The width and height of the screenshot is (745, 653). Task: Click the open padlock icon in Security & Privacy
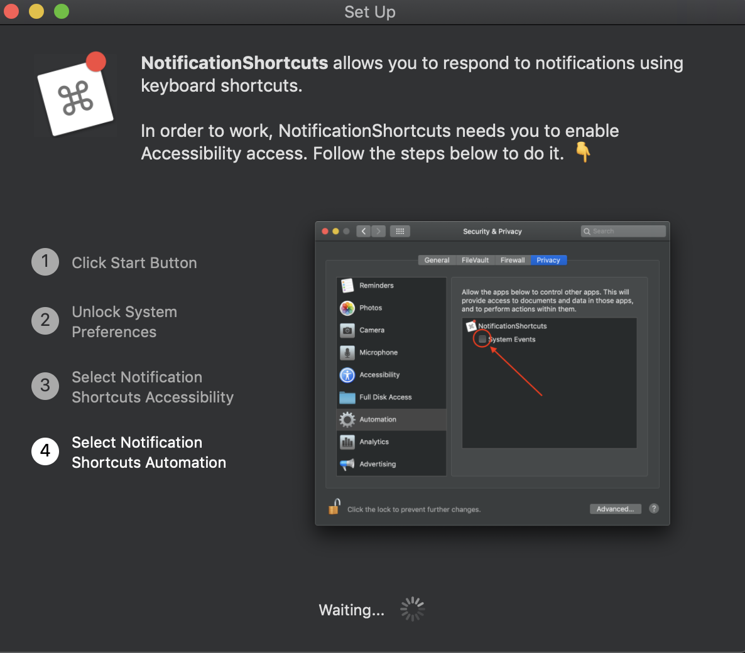pyautogui.click(x=334, y=507)
